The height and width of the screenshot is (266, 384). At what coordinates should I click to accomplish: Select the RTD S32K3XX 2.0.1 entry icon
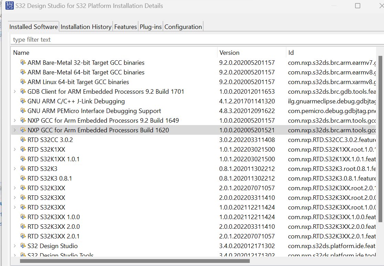click(x=23, y=236)
